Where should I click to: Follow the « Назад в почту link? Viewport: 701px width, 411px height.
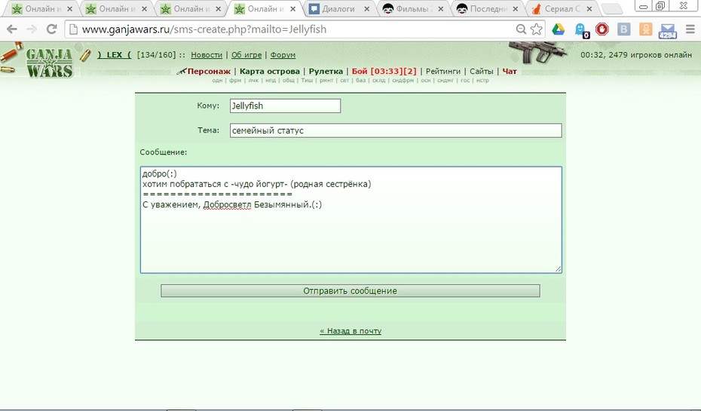pyautogui.click(x=350, y=331)
